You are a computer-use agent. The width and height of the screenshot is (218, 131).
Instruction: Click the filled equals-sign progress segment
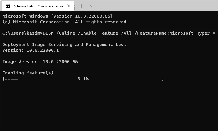click(x=12, y=79)
